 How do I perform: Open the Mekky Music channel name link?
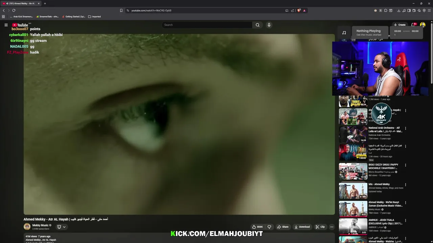pyautogui.click(x=40, y=225)
